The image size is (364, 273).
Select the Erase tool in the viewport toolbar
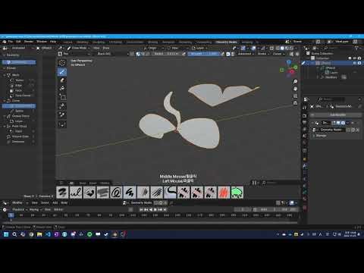coord(62,80)
